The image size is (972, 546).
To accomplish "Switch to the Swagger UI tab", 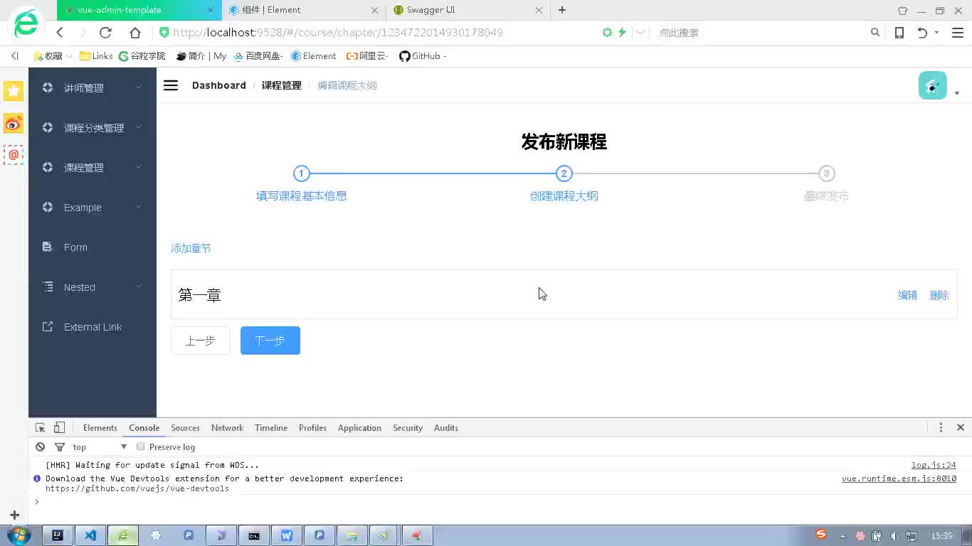I will pos(468,10).
